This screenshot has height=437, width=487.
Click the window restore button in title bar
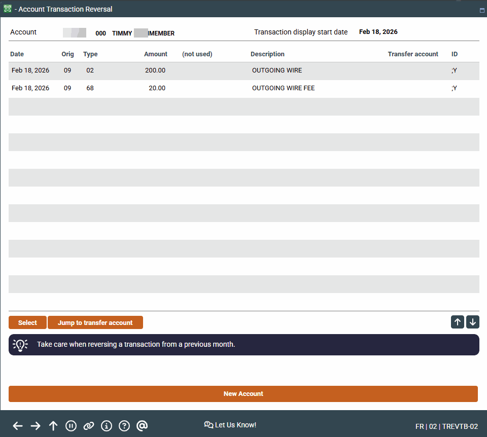coord(481,10)
